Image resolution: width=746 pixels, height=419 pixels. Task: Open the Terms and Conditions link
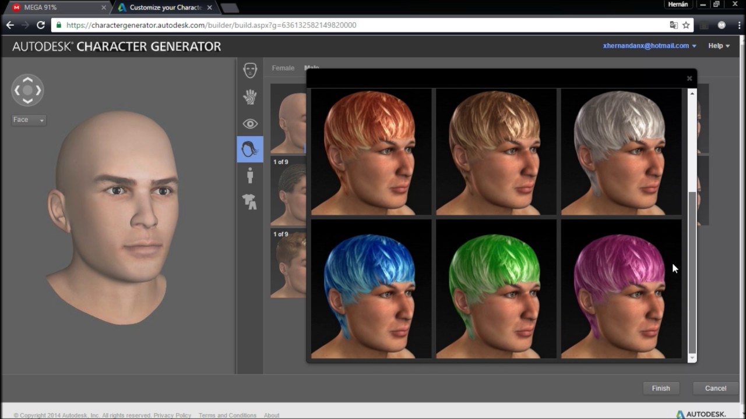227,416
